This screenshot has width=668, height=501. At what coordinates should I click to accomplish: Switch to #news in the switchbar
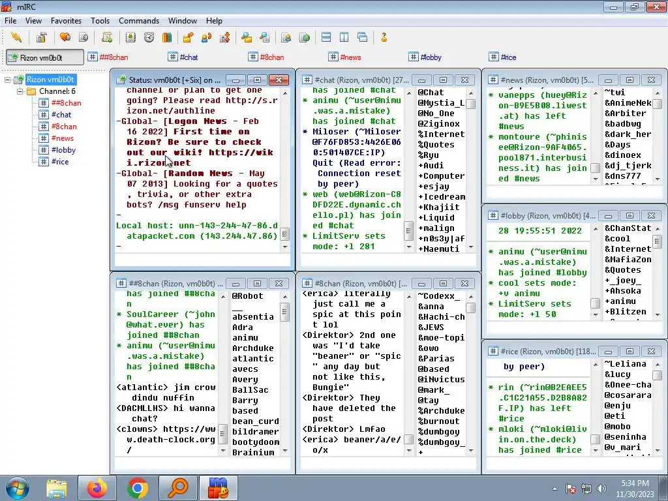[345, 57]
